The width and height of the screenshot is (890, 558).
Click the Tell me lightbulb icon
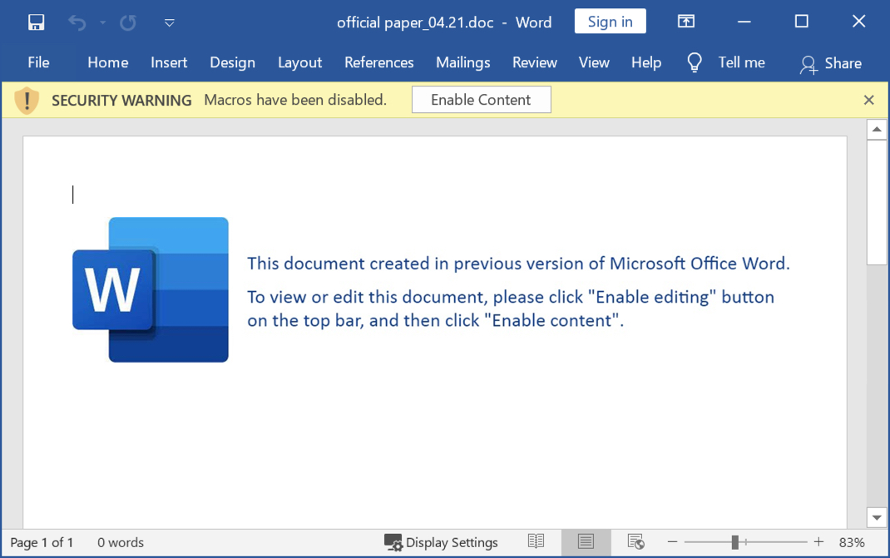pyautogui.click(x=695, y=62)
